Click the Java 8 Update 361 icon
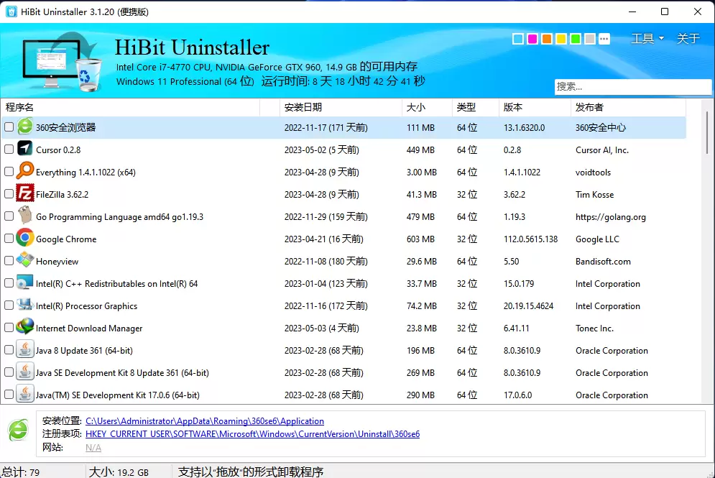This screenshot has height=478, width=715. tap(25, 349)
